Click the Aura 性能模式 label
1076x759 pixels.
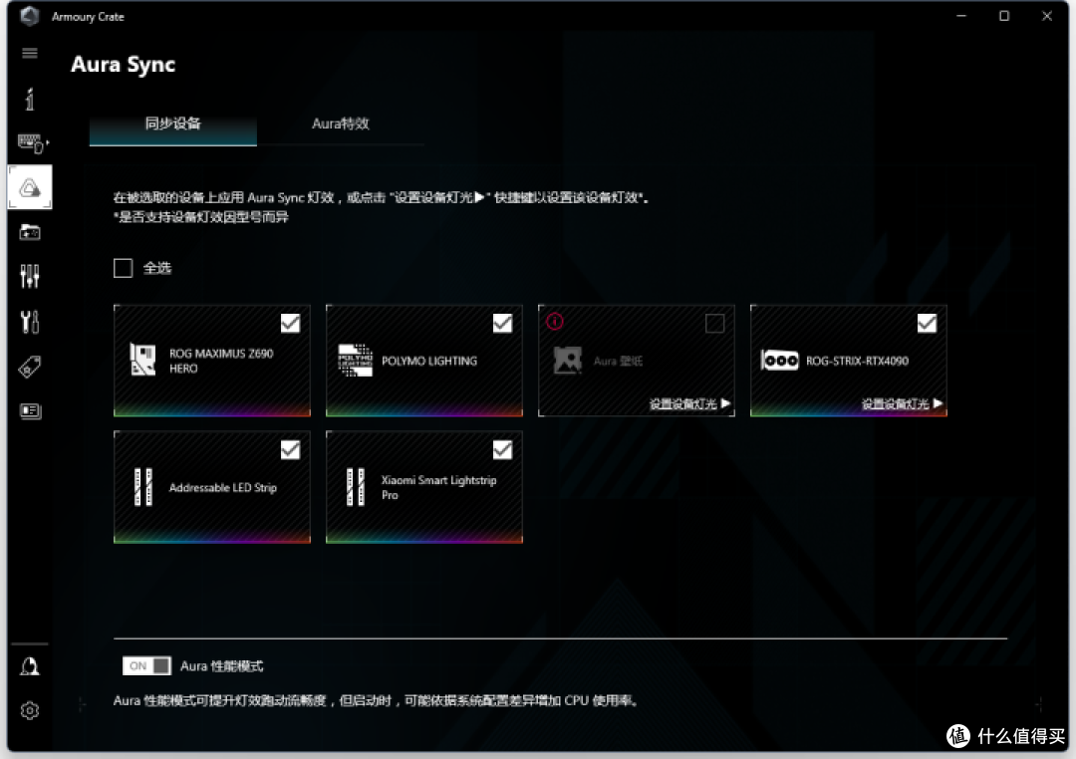point(221,665)
